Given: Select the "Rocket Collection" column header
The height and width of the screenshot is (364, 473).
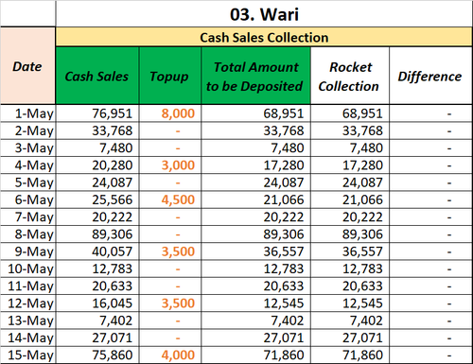Looking at the screenshot, I should click(350, 76).
